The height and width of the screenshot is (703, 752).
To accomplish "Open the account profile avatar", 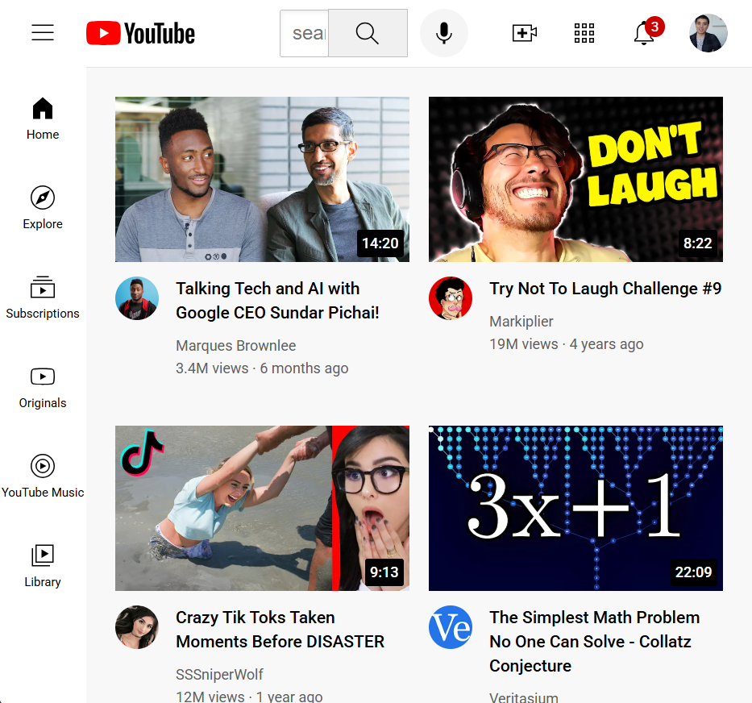I will [708, 33].
